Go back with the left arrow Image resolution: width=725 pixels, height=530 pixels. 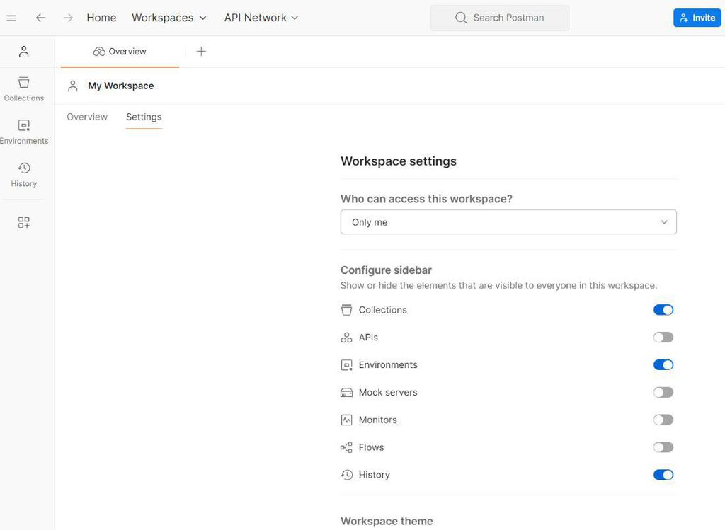(41, 18)
